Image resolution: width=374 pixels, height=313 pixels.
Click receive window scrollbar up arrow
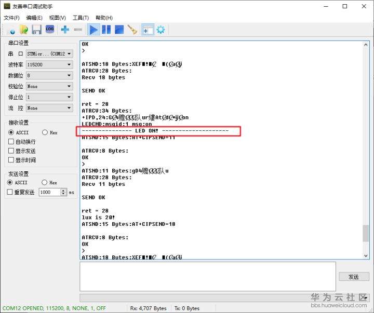point(366,45)
